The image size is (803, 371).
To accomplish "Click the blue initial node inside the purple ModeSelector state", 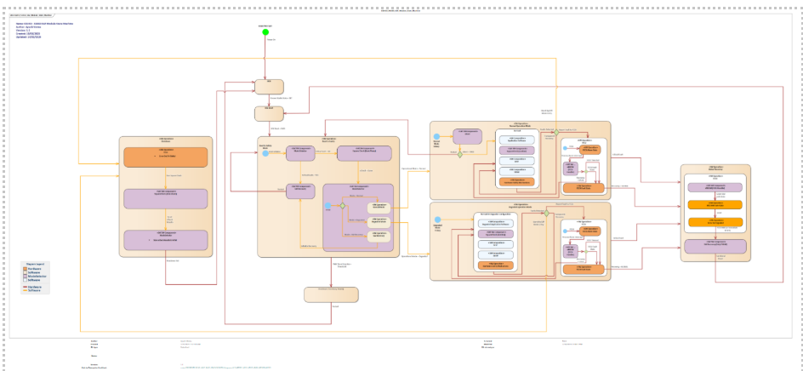I will (x=328, y=206).
